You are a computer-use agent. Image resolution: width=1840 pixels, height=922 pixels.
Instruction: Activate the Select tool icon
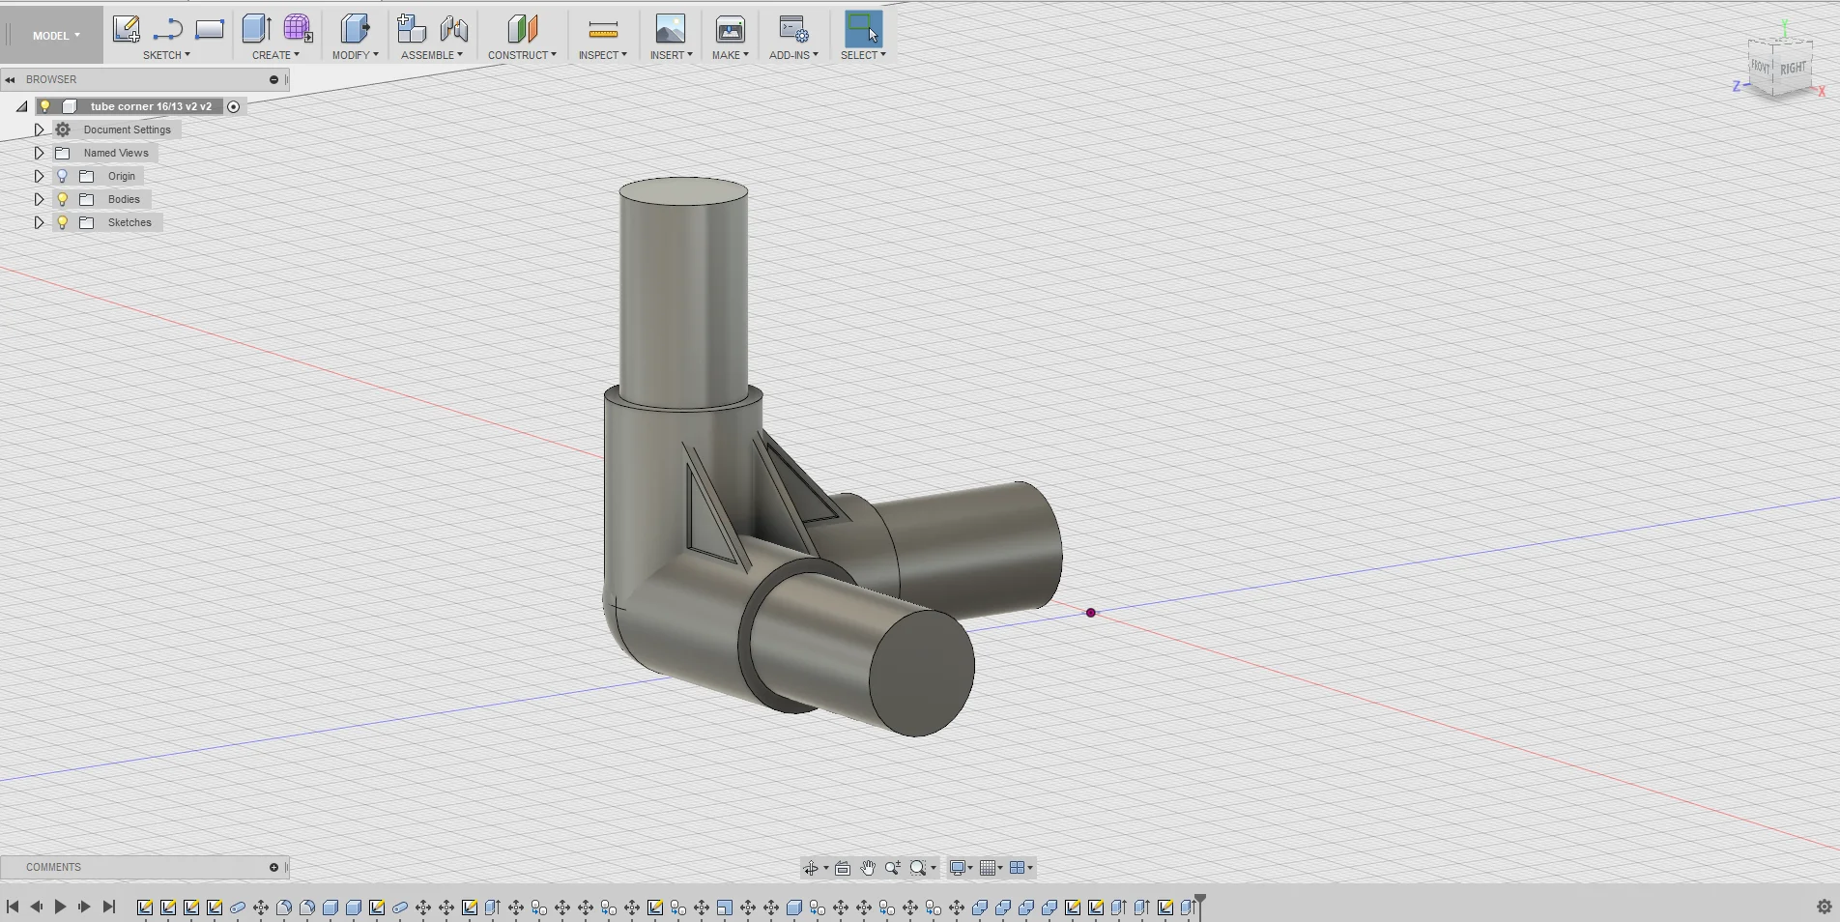click(863, 29)
